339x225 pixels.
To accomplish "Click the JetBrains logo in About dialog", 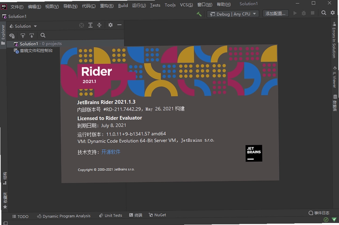I will (254, 153).
